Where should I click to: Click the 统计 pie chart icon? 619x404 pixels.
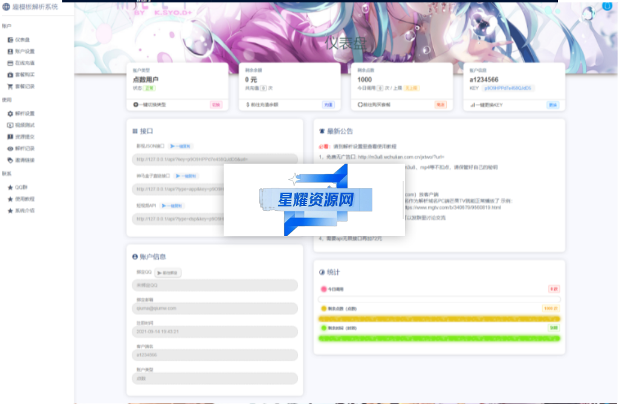point(322,272)
